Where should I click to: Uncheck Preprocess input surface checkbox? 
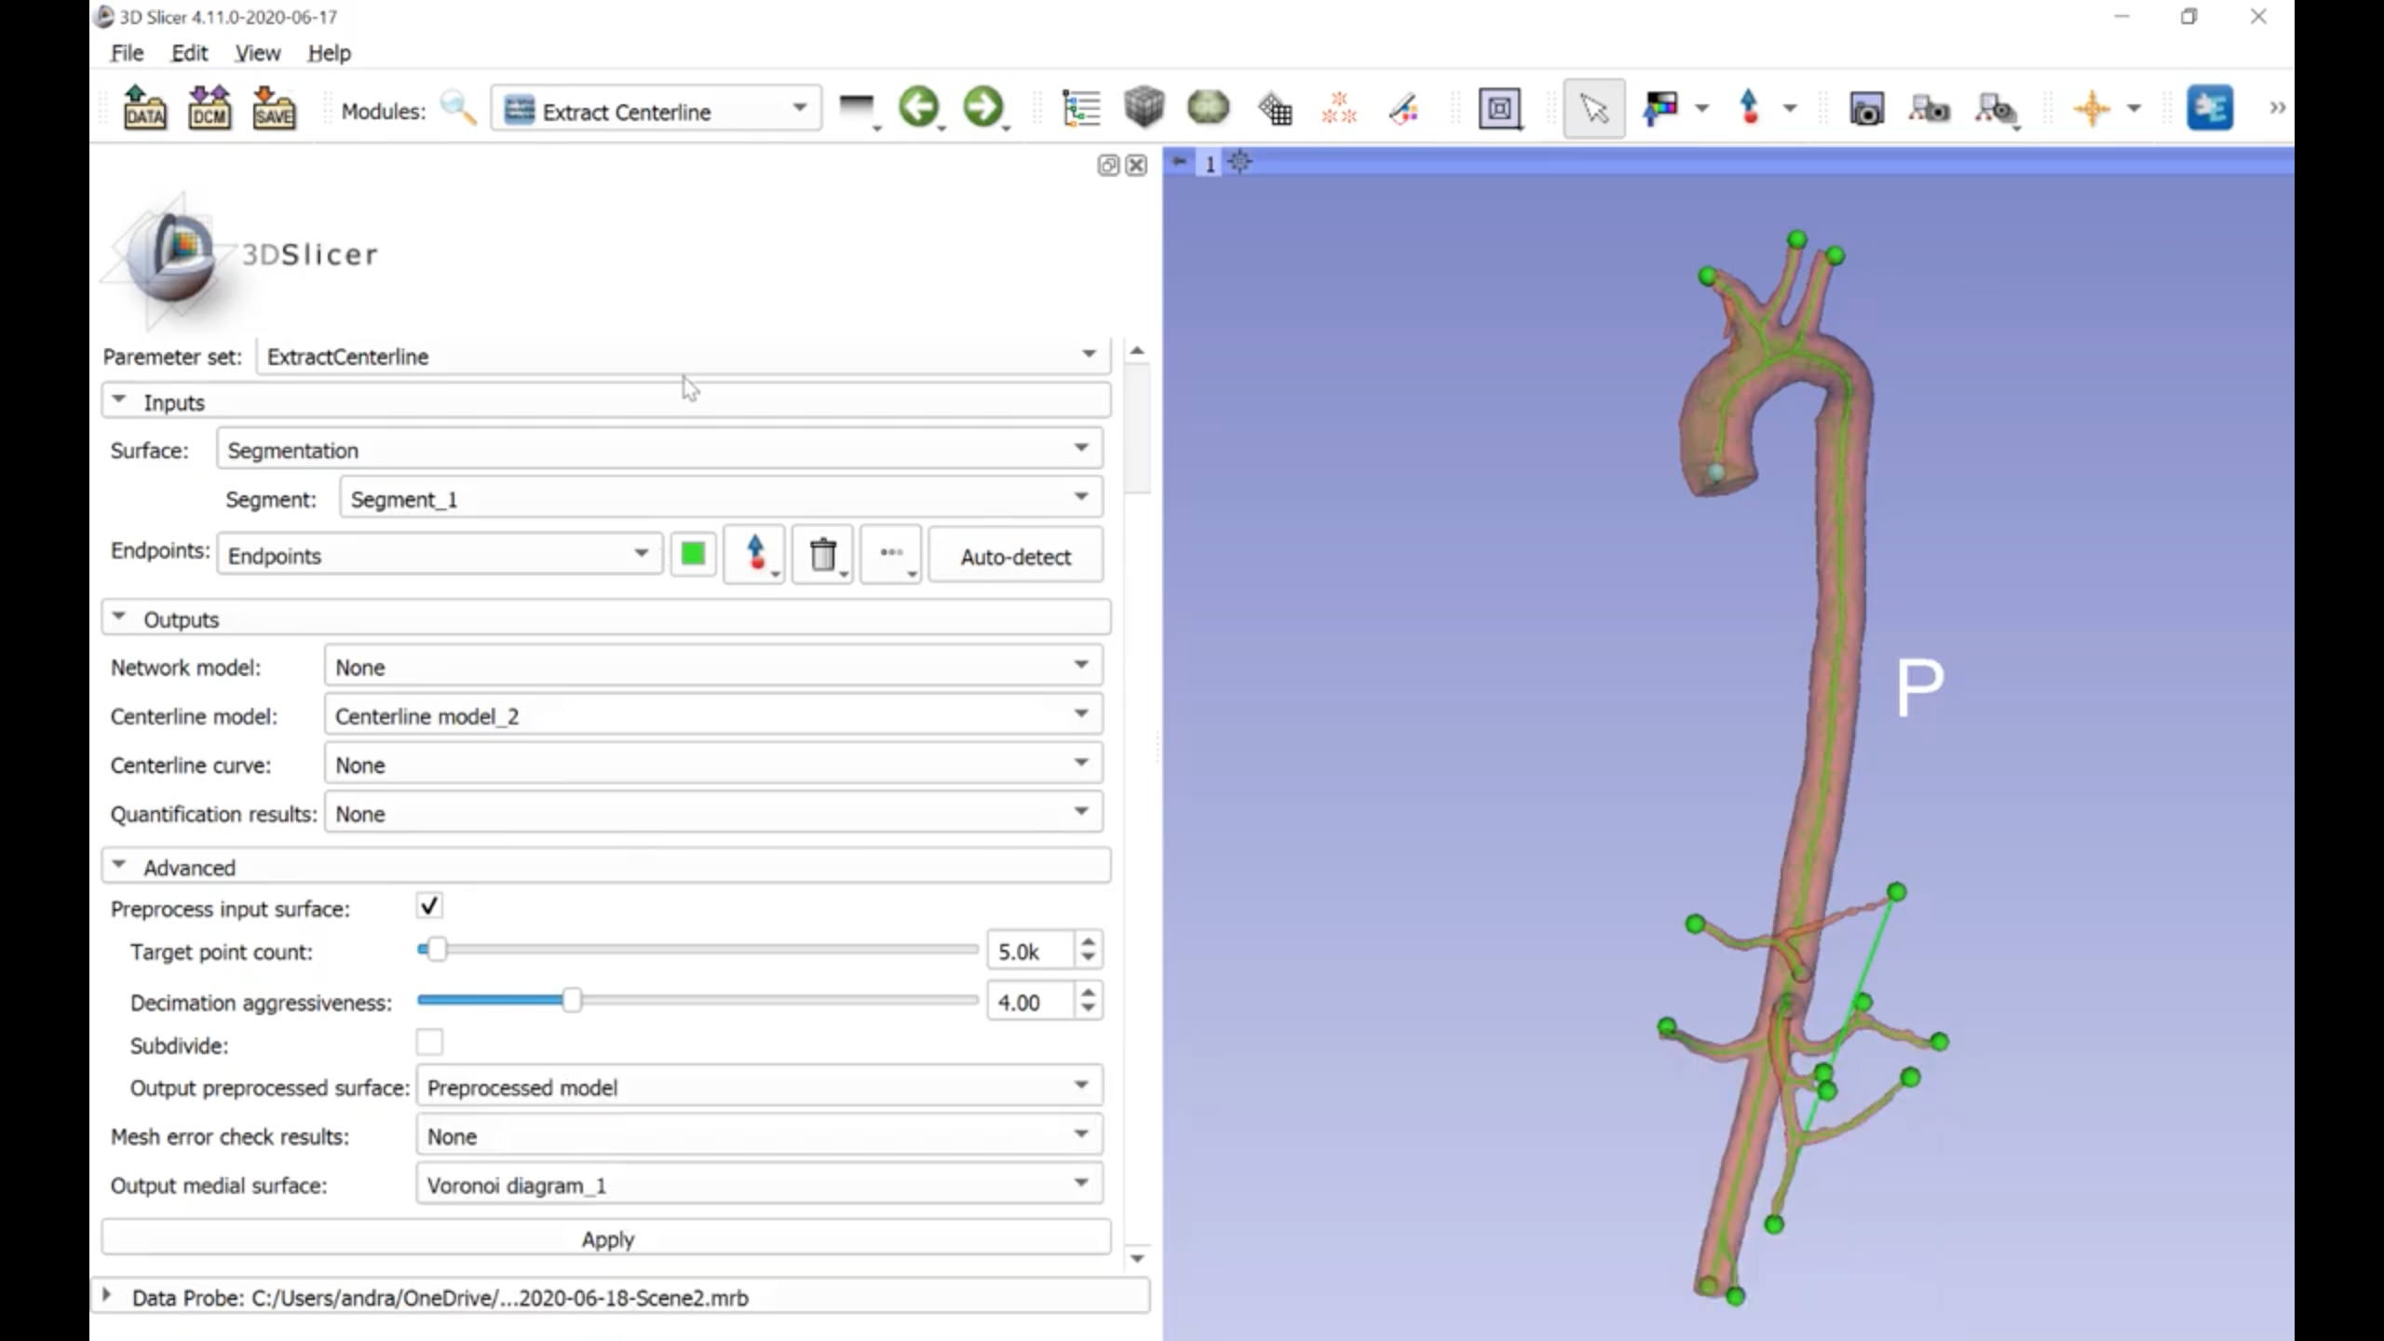[429, 906]
